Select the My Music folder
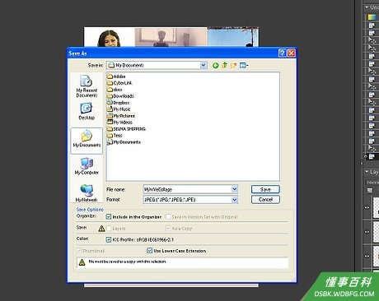Screen dimensions: 379x301 (x=119, y=109)
